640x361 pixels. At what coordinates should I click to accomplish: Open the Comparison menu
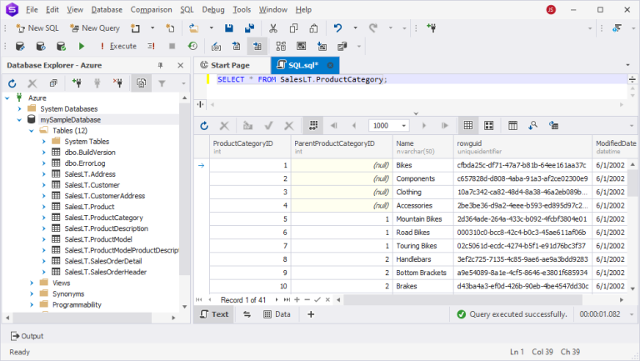(151, 10)
